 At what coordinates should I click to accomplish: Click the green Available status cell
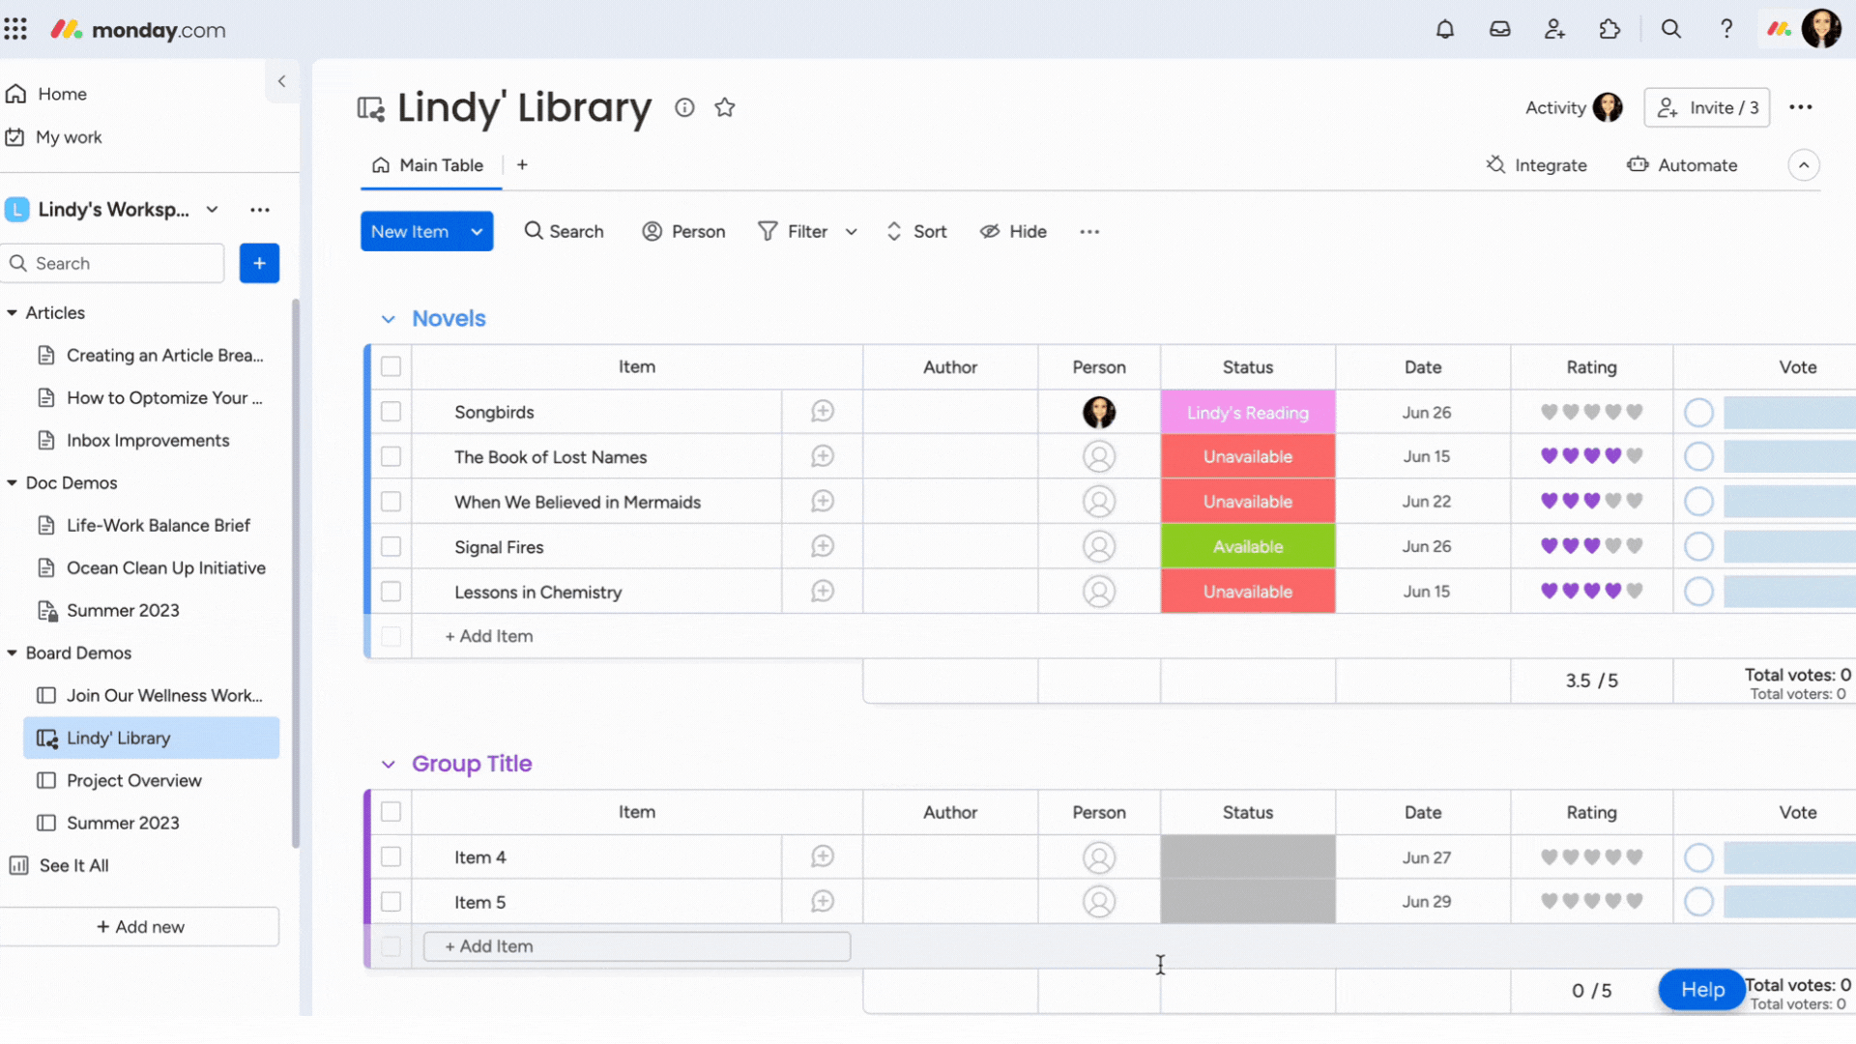click(x=1247, y=546)
